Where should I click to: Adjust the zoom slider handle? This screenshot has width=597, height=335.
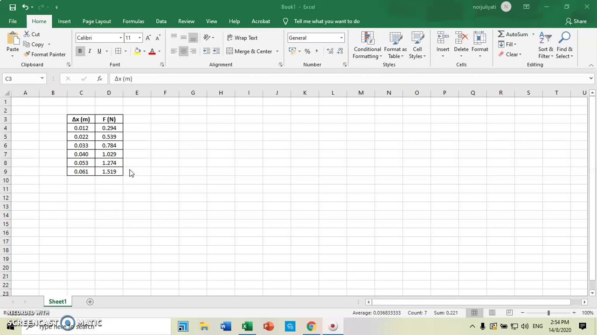pos(548,313)
